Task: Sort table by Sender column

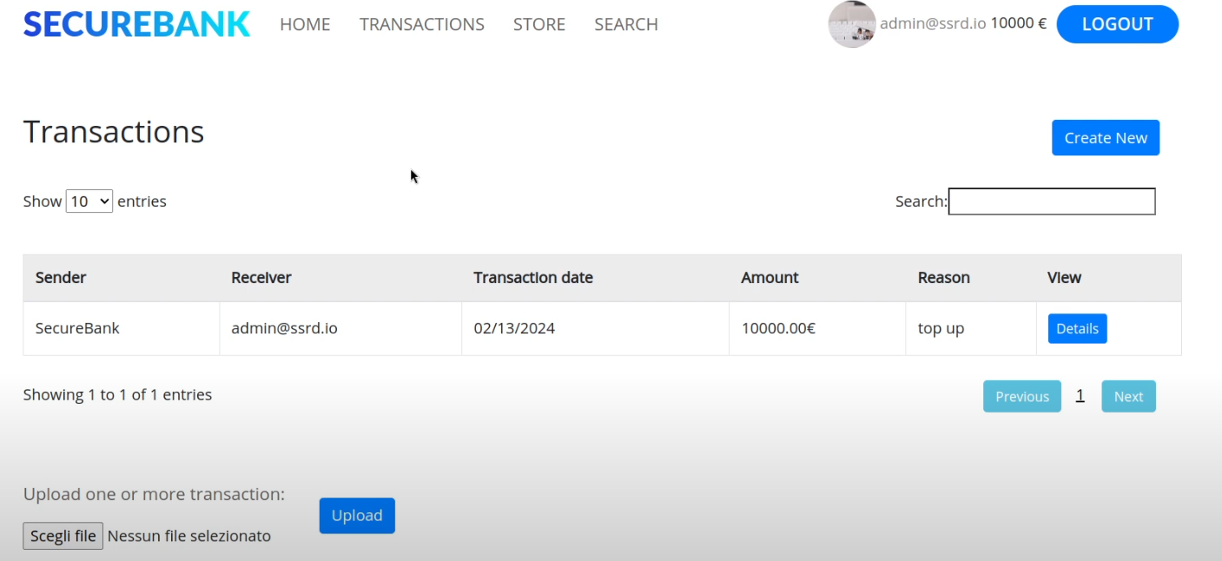Action: 61,278
